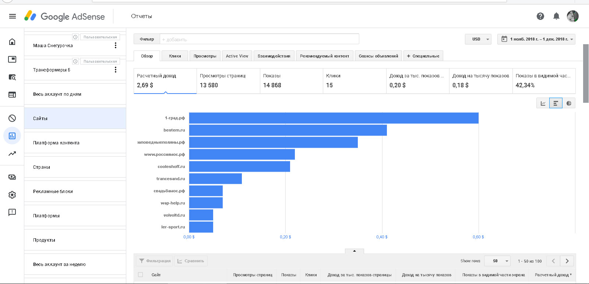Switch to horizontal bar chart view
The image size is (589, 284).
click(x=556, y=104)
